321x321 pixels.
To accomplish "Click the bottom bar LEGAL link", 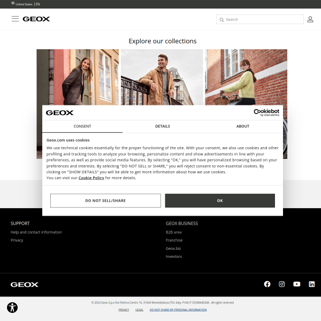I will [x=139, y=310].
